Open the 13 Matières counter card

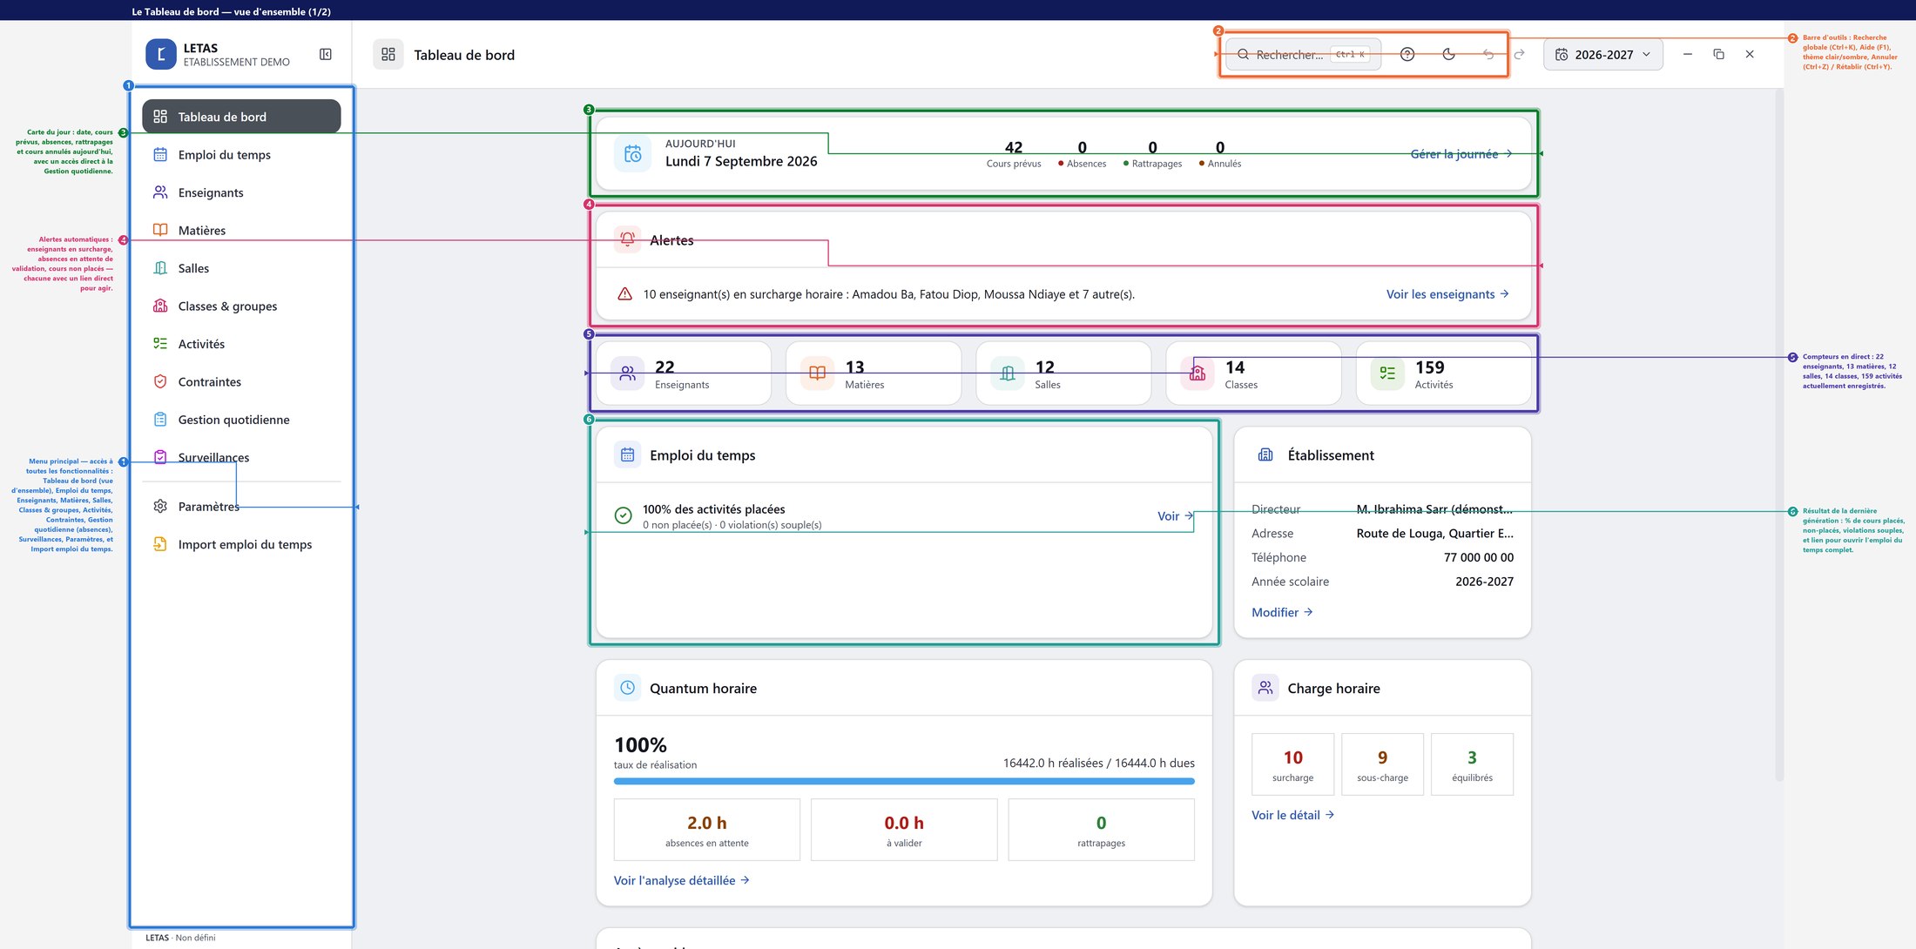(874, 374)
